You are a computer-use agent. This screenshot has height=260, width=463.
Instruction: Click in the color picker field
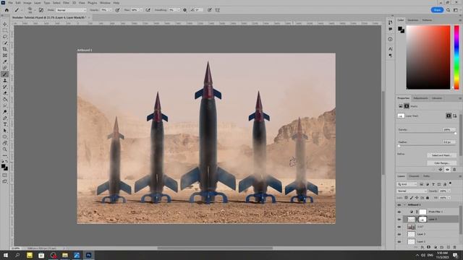point(428,57)
